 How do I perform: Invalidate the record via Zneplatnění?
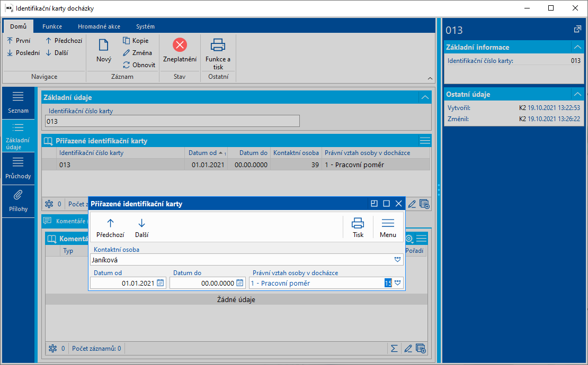(x=180, y=51)
